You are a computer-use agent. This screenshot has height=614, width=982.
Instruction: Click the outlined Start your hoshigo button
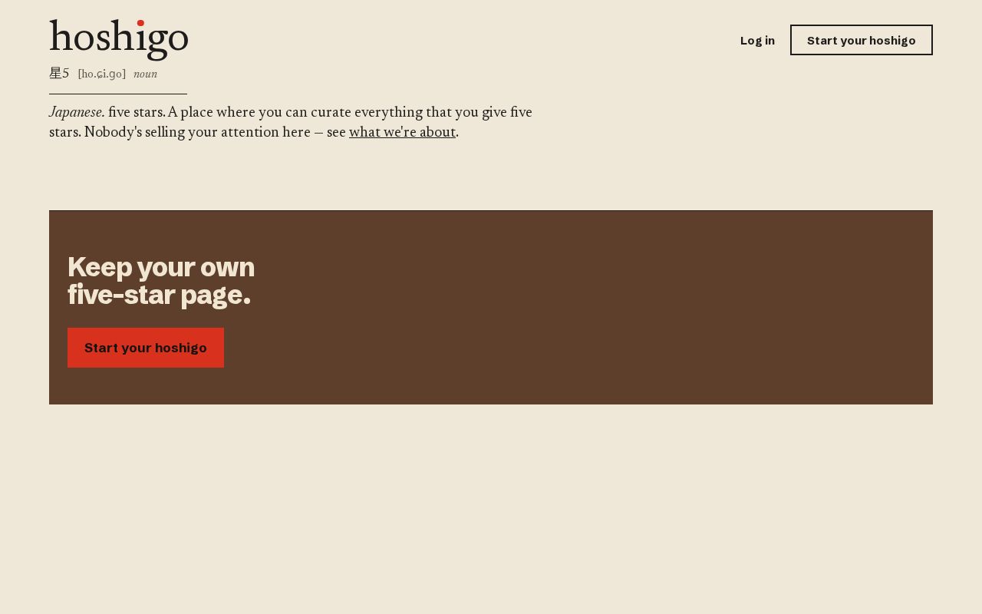point(862,40)
